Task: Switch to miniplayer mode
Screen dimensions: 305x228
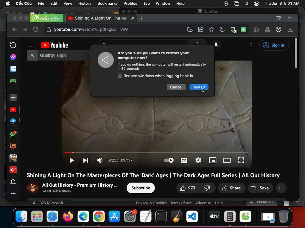Action: [213, 160]
